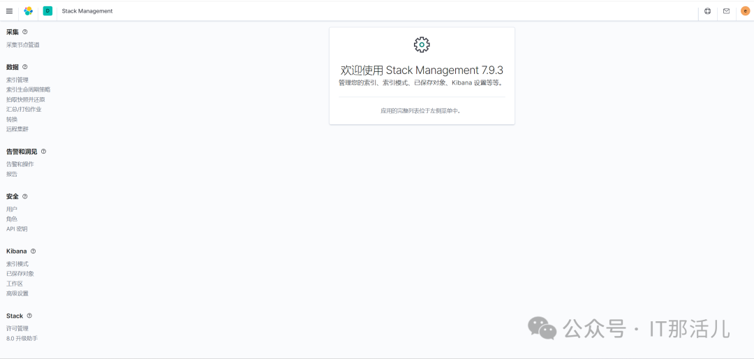Screen dimensions: 754x359
Task: Open 告警和操作 page
Action: coord(20,164)
